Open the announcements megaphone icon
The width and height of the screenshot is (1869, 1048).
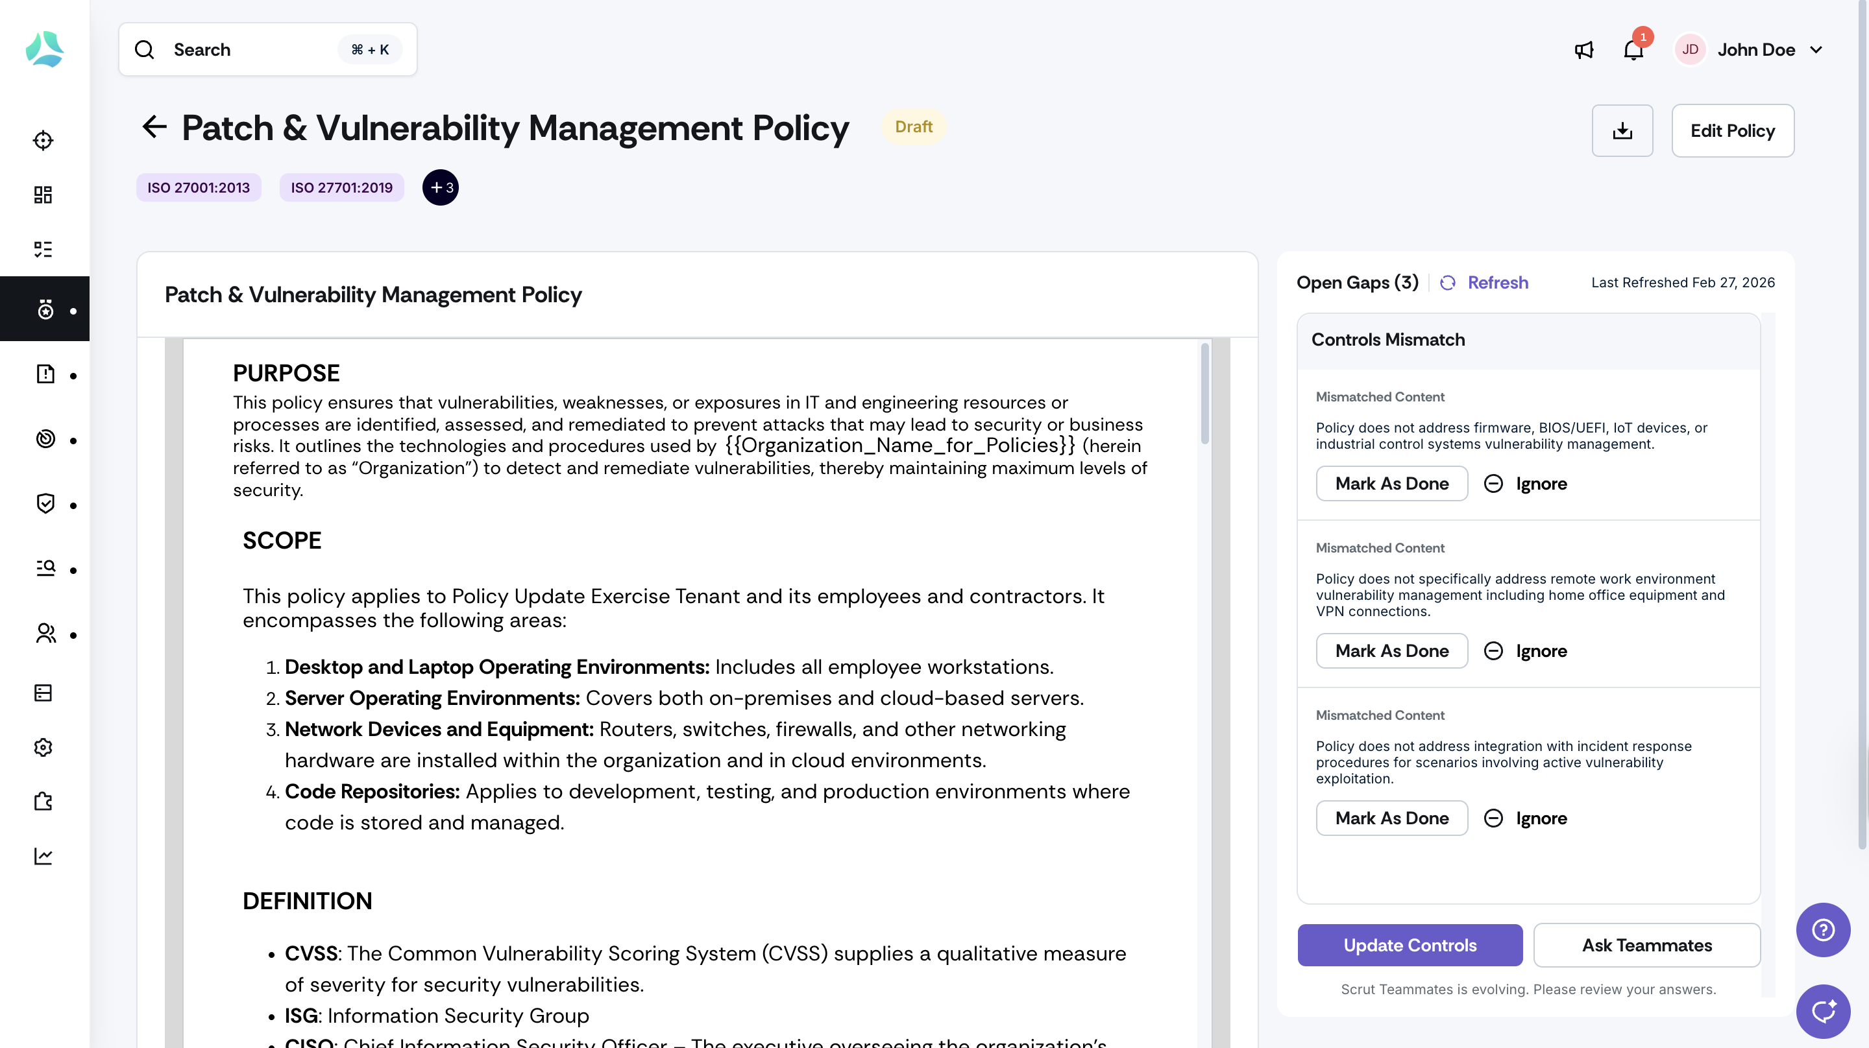[1584, 50]
